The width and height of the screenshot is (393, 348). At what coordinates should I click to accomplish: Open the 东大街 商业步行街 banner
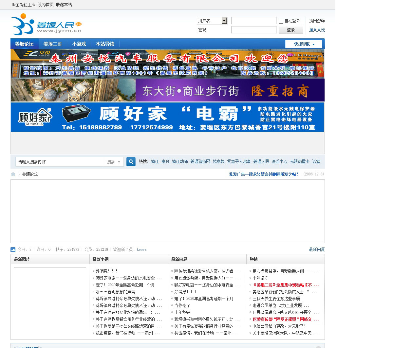click(167, 90)
